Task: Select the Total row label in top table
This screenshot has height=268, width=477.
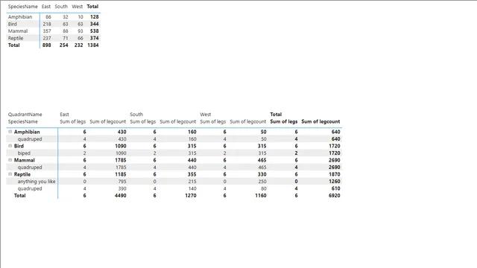Action: point(13,45)
